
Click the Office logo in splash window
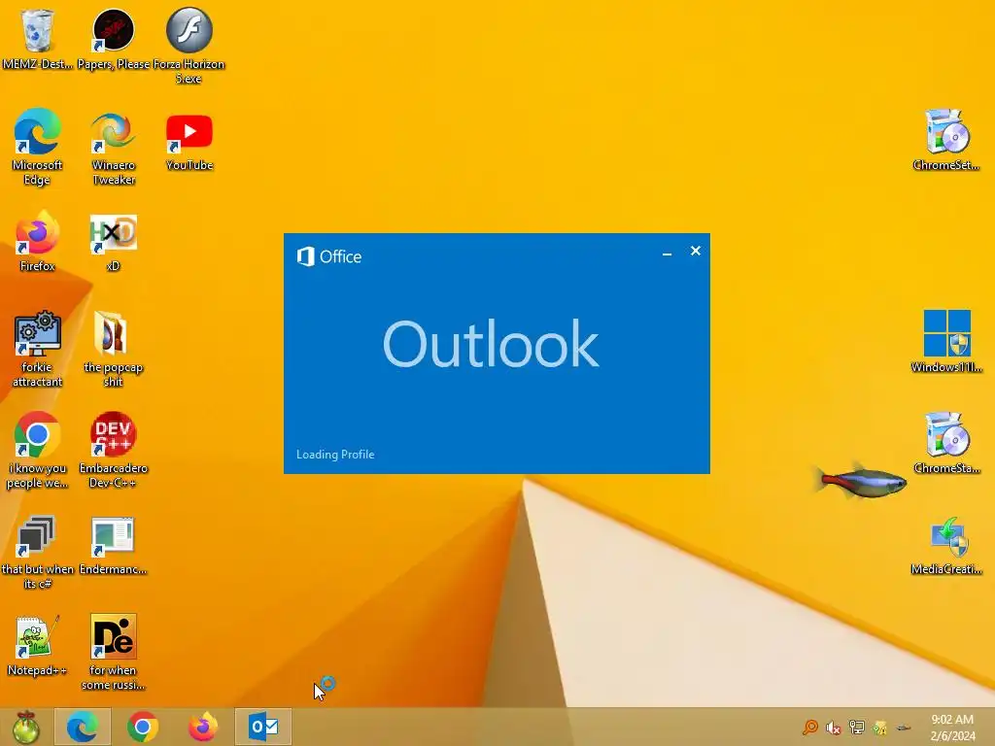(329, 256)
